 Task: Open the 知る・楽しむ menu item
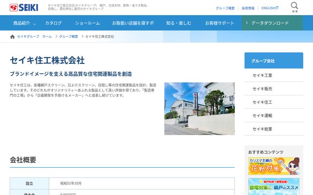tap(179, 23)
